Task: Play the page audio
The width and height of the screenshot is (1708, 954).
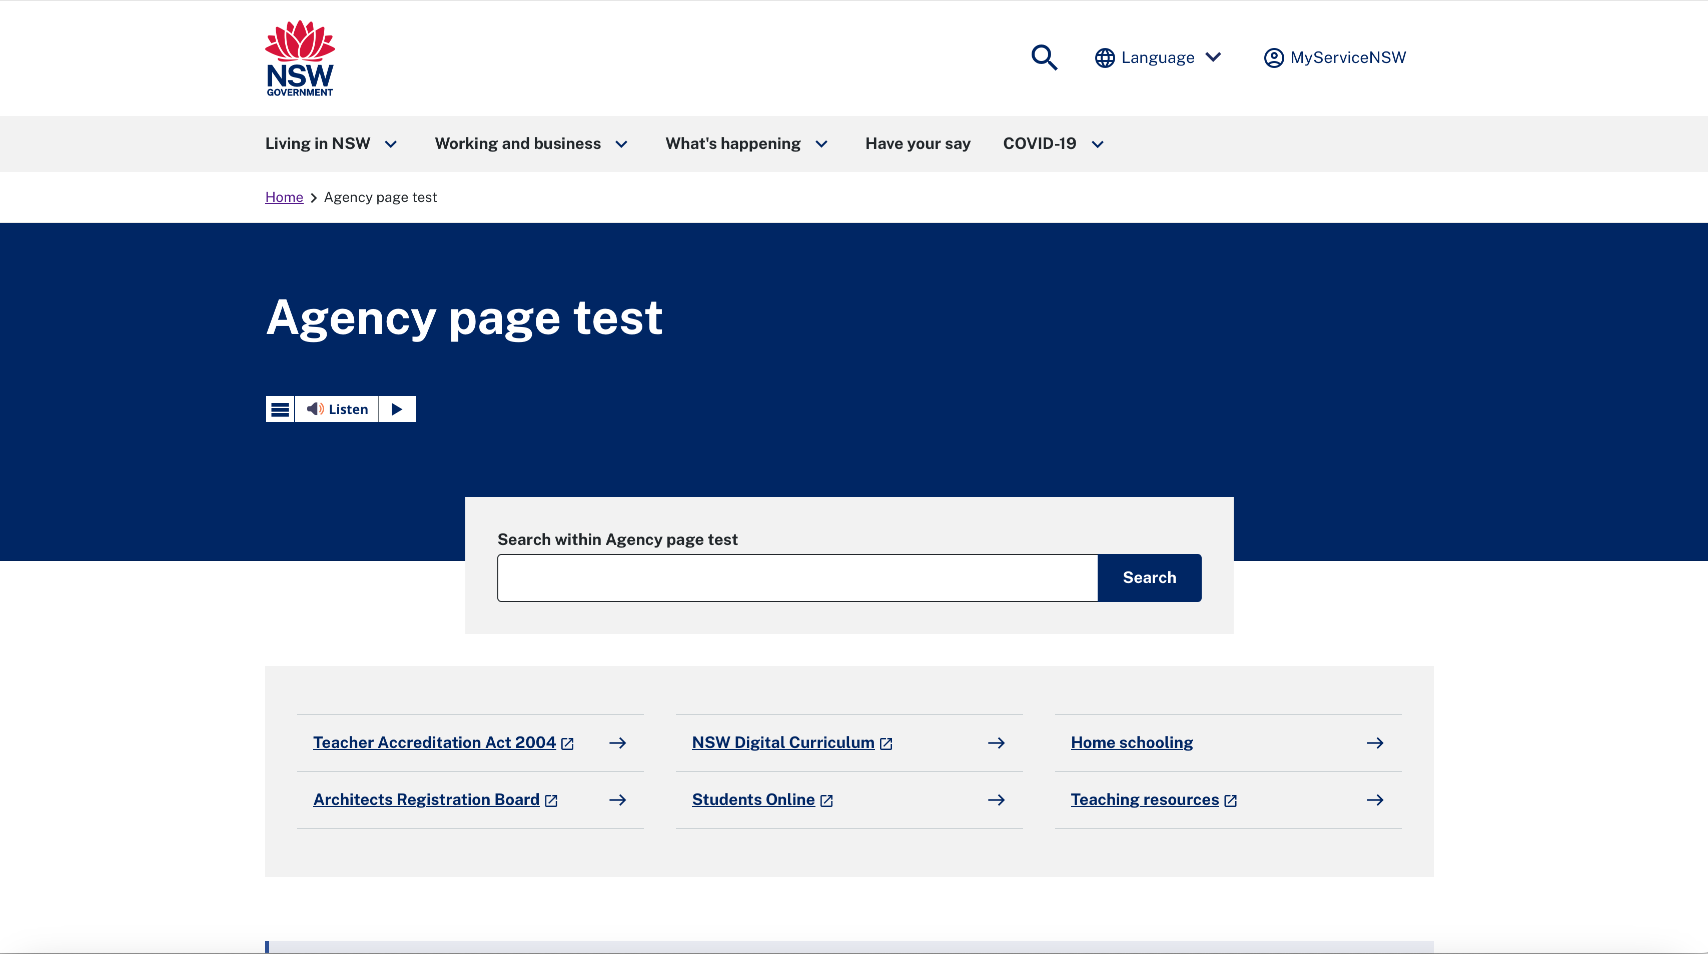Action: (397, 409)
